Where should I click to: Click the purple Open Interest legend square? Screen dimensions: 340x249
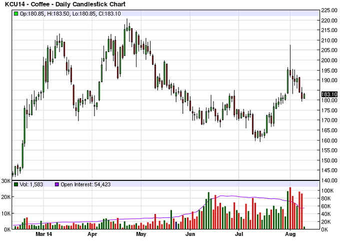57,184
